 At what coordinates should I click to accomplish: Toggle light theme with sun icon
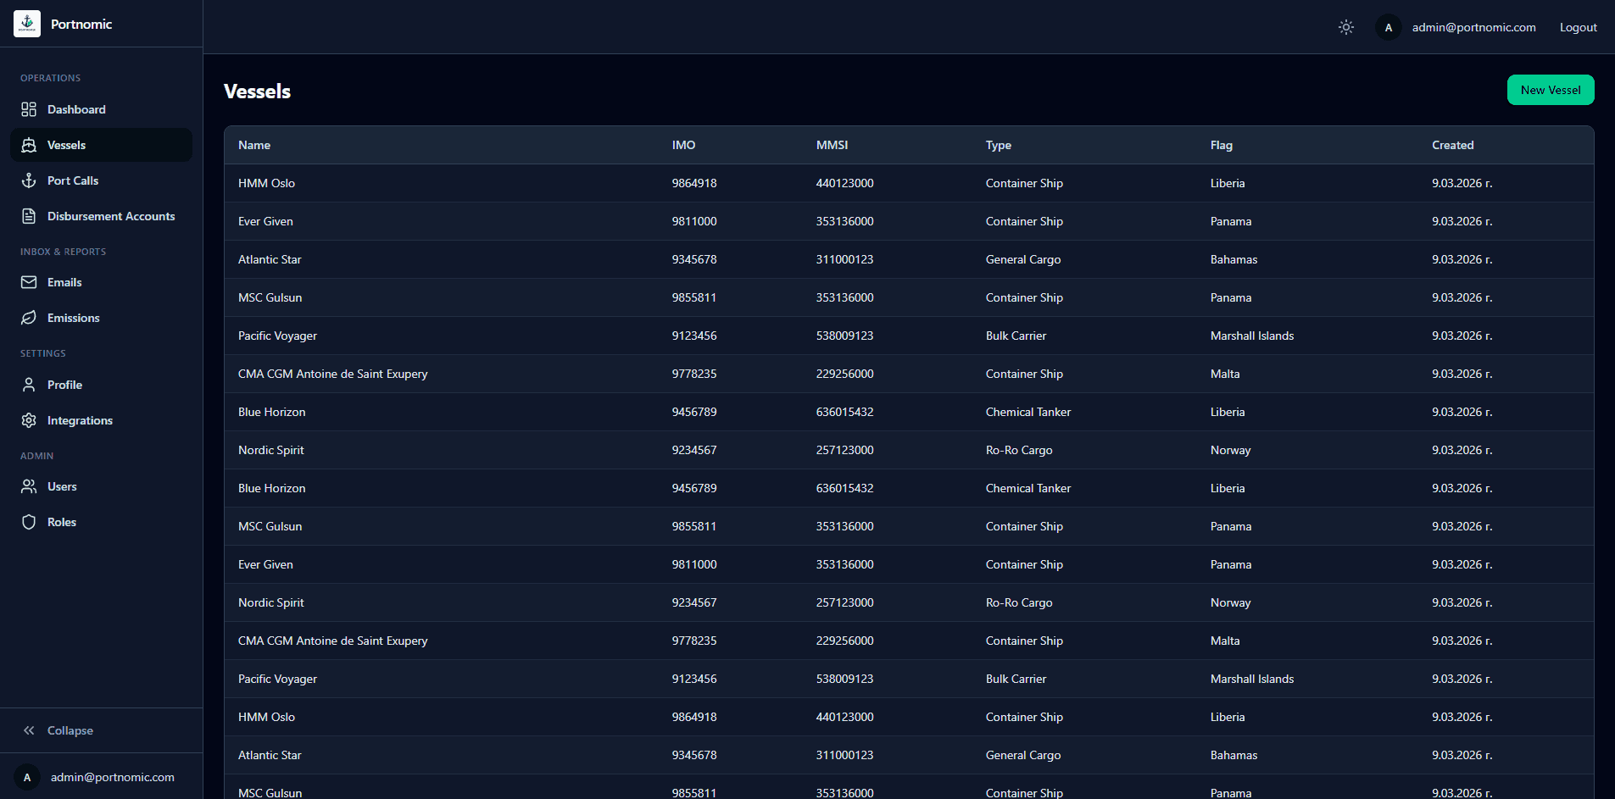(1345, 27)
